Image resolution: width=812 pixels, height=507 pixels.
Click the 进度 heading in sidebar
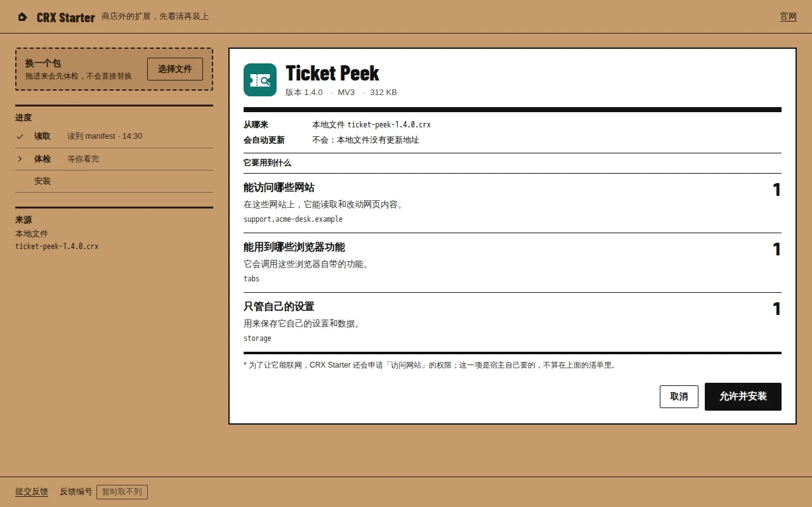tap(23, 118)
